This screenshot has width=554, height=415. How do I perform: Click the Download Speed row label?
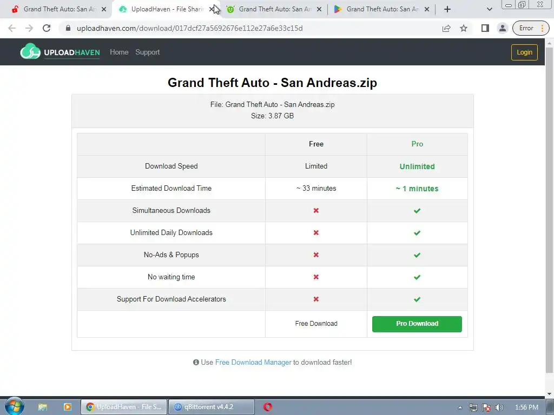(x=172, y=166)
